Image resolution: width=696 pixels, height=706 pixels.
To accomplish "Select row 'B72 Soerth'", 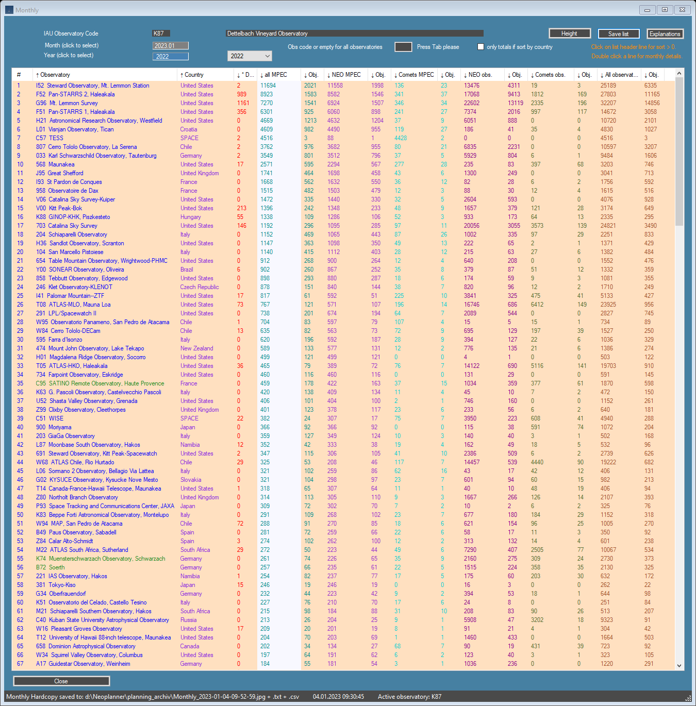I will (x=343, y=567).
